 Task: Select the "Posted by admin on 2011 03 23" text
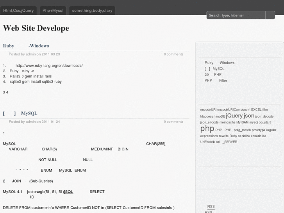(34, 54)
